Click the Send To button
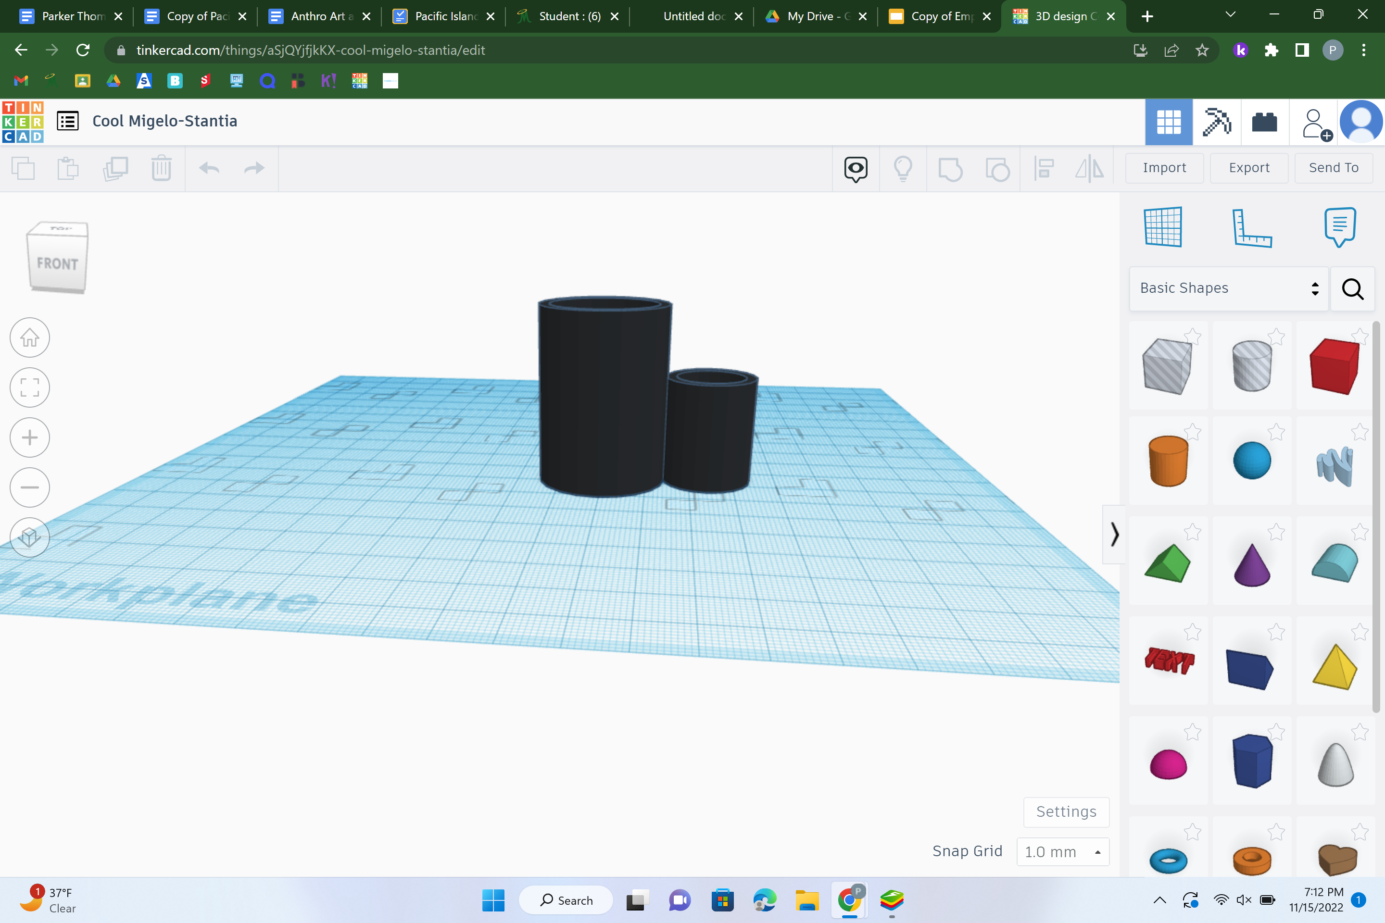 coord(1334,168)
